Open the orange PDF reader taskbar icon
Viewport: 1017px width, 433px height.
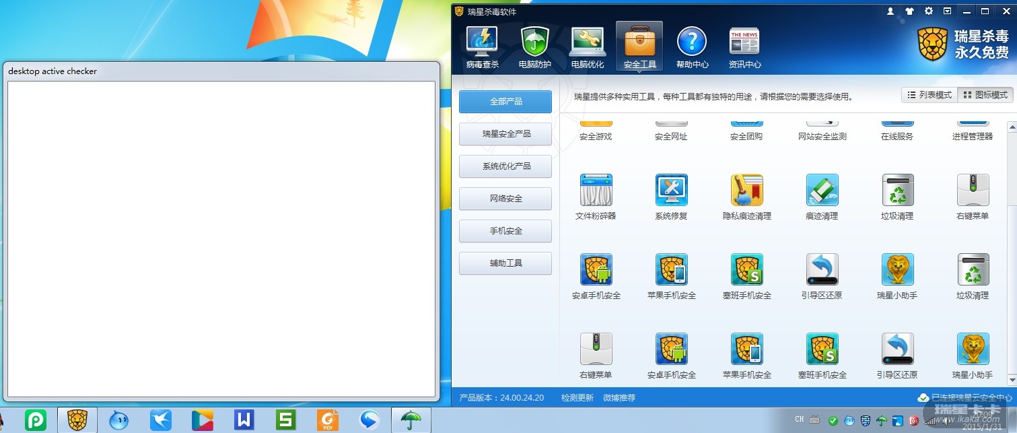click(328, 420)
